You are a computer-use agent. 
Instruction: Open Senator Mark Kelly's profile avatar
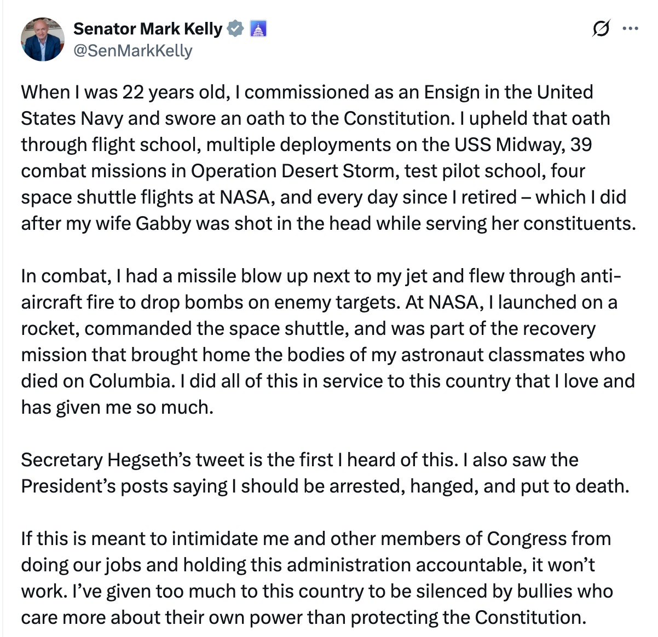[43, 39]
